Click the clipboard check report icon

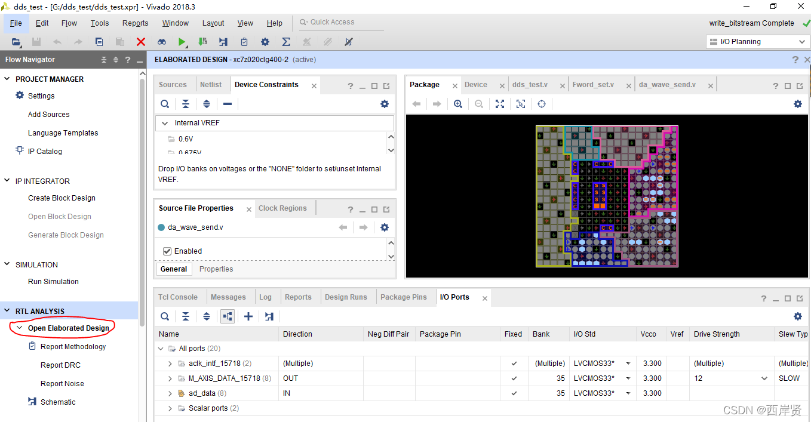point(244,42)
